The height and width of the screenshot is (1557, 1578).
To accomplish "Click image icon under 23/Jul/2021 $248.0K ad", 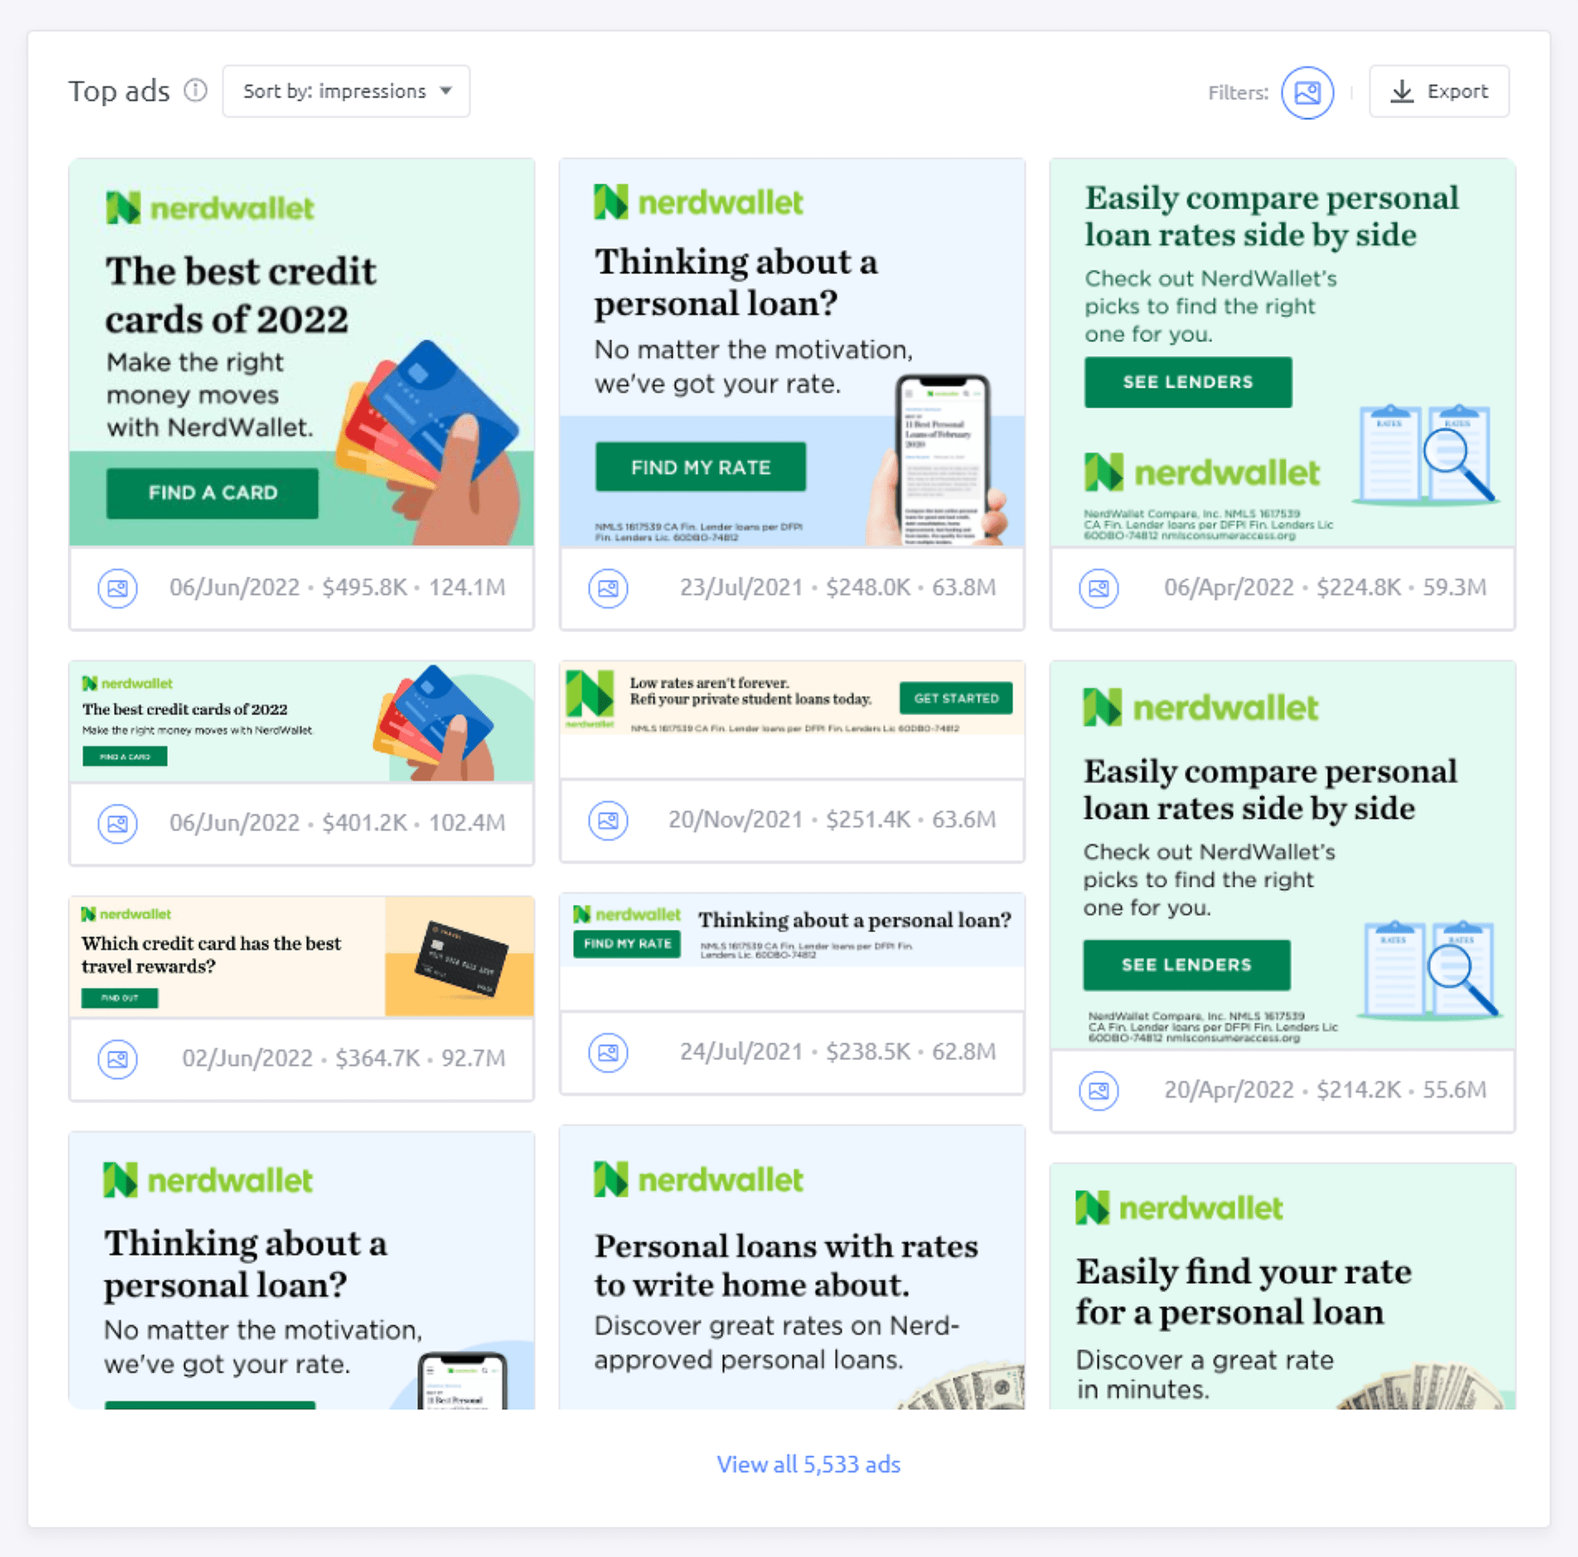I will (x=608, y=587).
